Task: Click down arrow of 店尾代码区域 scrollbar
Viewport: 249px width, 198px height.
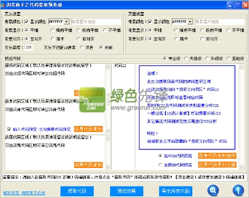Action: [107, 167]
